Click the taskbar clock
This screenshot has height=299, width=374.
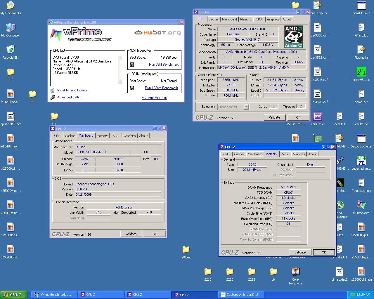(363, 295)
